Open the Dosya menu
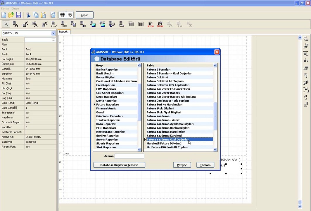 pos(5,8)
